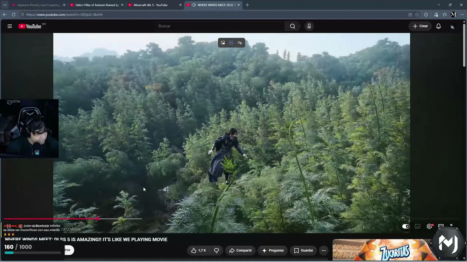Close the Minecraft dlls 5 tab
This screenshot has width=467, height=262.
[x=180, y=5]
